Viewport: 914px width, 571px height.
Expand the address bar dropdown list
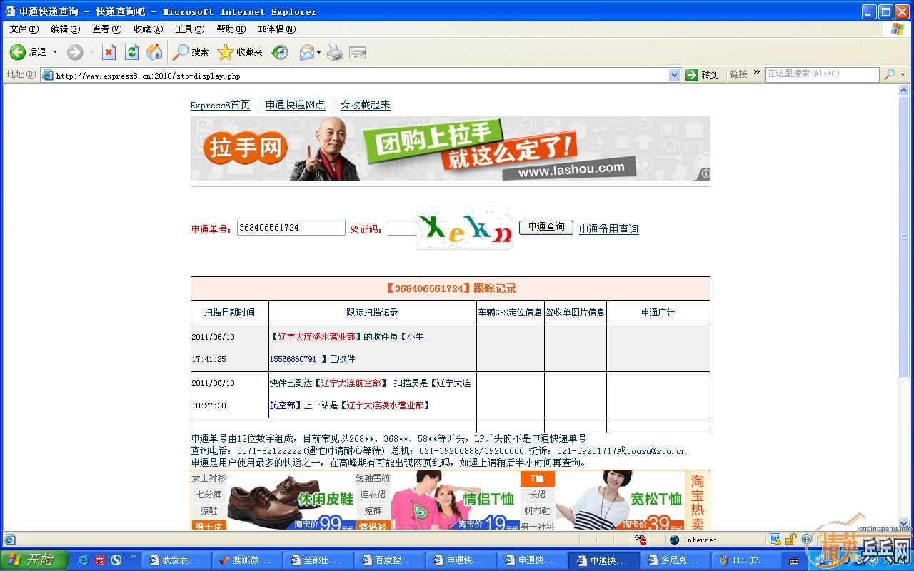click(675, 75)
